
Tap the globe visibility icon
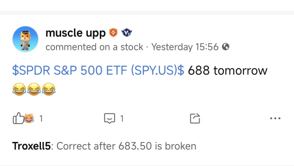click(x=225, y=46)
